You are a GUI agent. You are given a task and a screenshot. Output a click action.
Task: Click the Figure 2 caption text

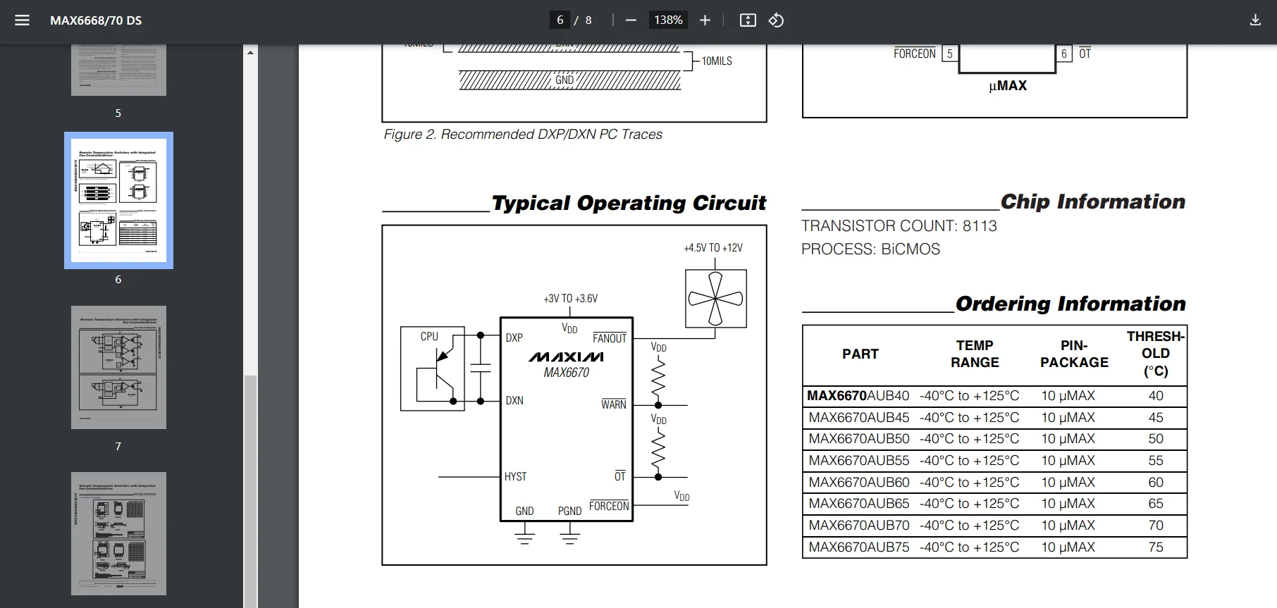click(x=523, y=134)
